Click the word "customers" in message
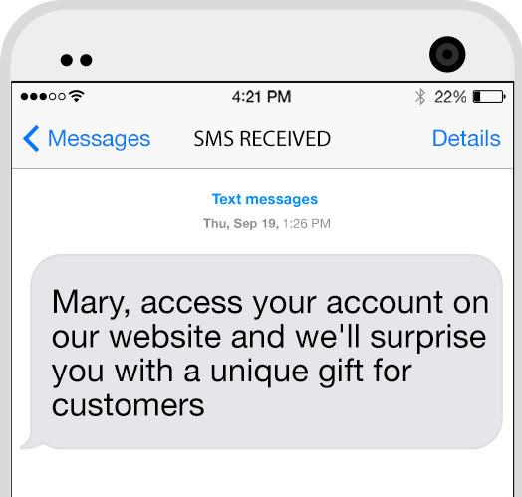This screenshot has height=497, width=522. [128, 405]
